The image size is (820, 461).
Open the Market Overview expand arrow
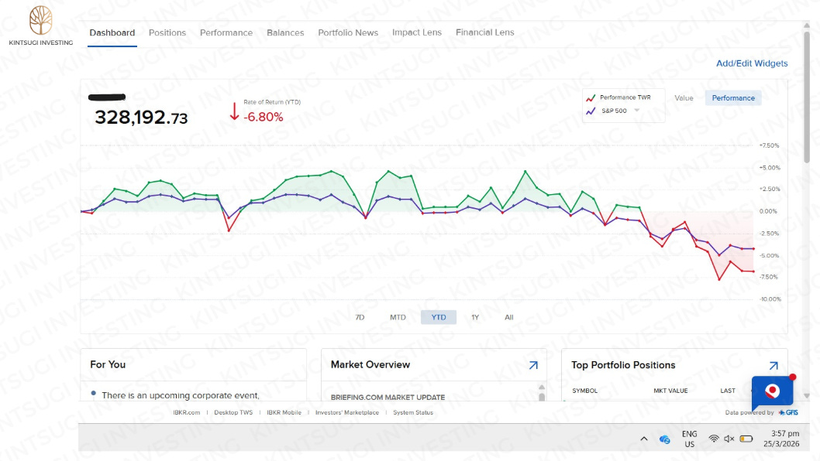533,365
